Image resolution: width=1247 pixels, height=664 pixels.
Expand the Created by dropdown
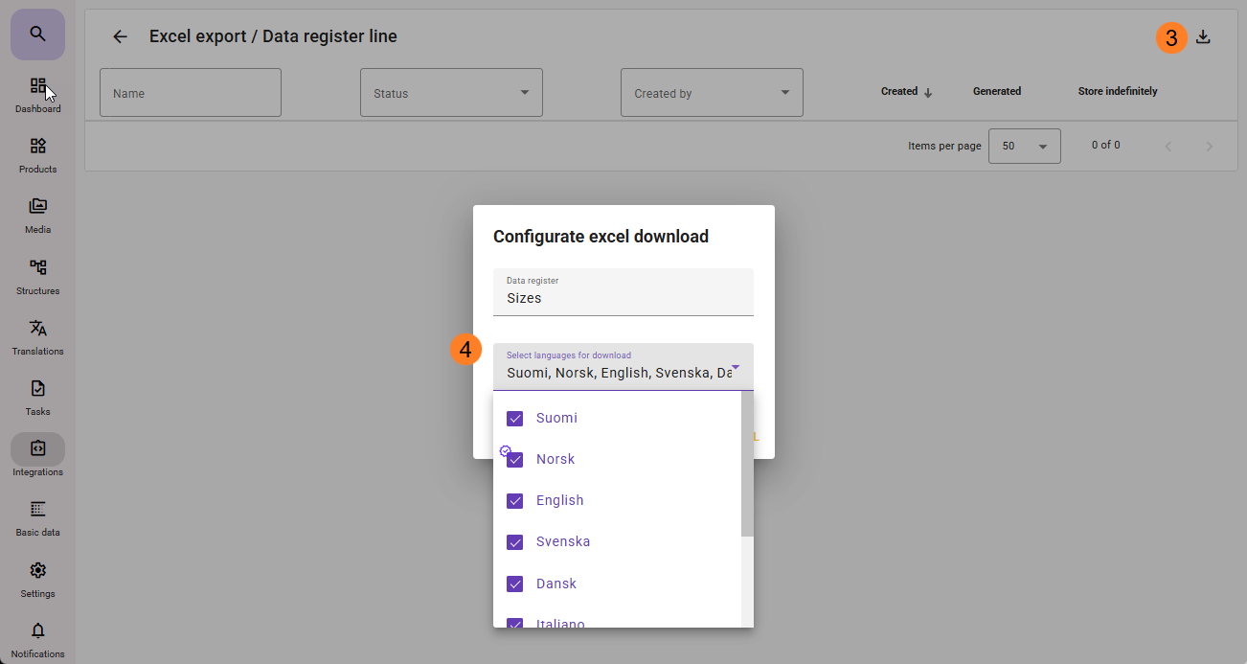click(x=712, y=93)
